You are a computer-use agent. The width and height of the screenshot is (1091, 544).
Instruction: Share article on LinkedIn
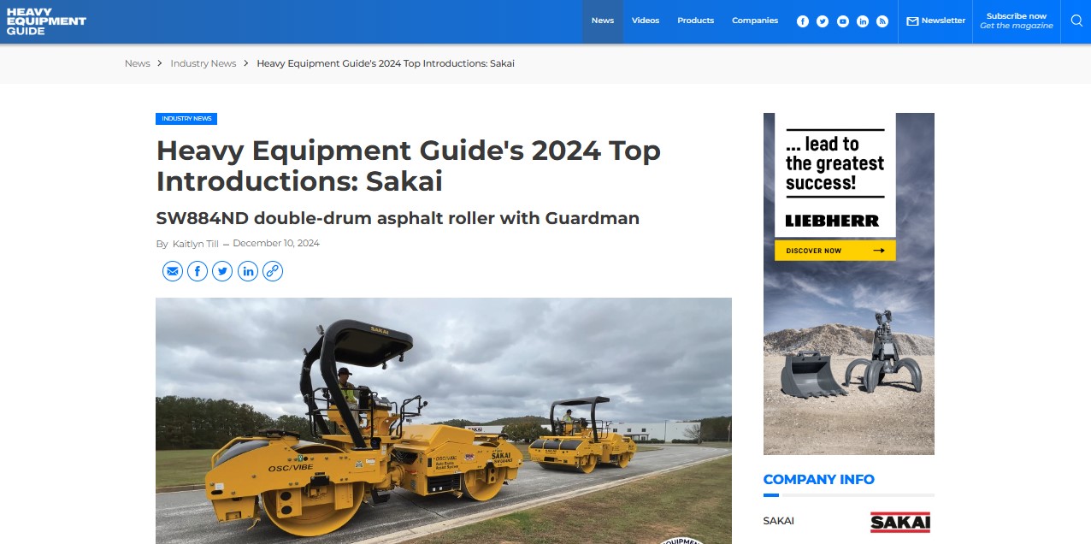click(248, 271)
